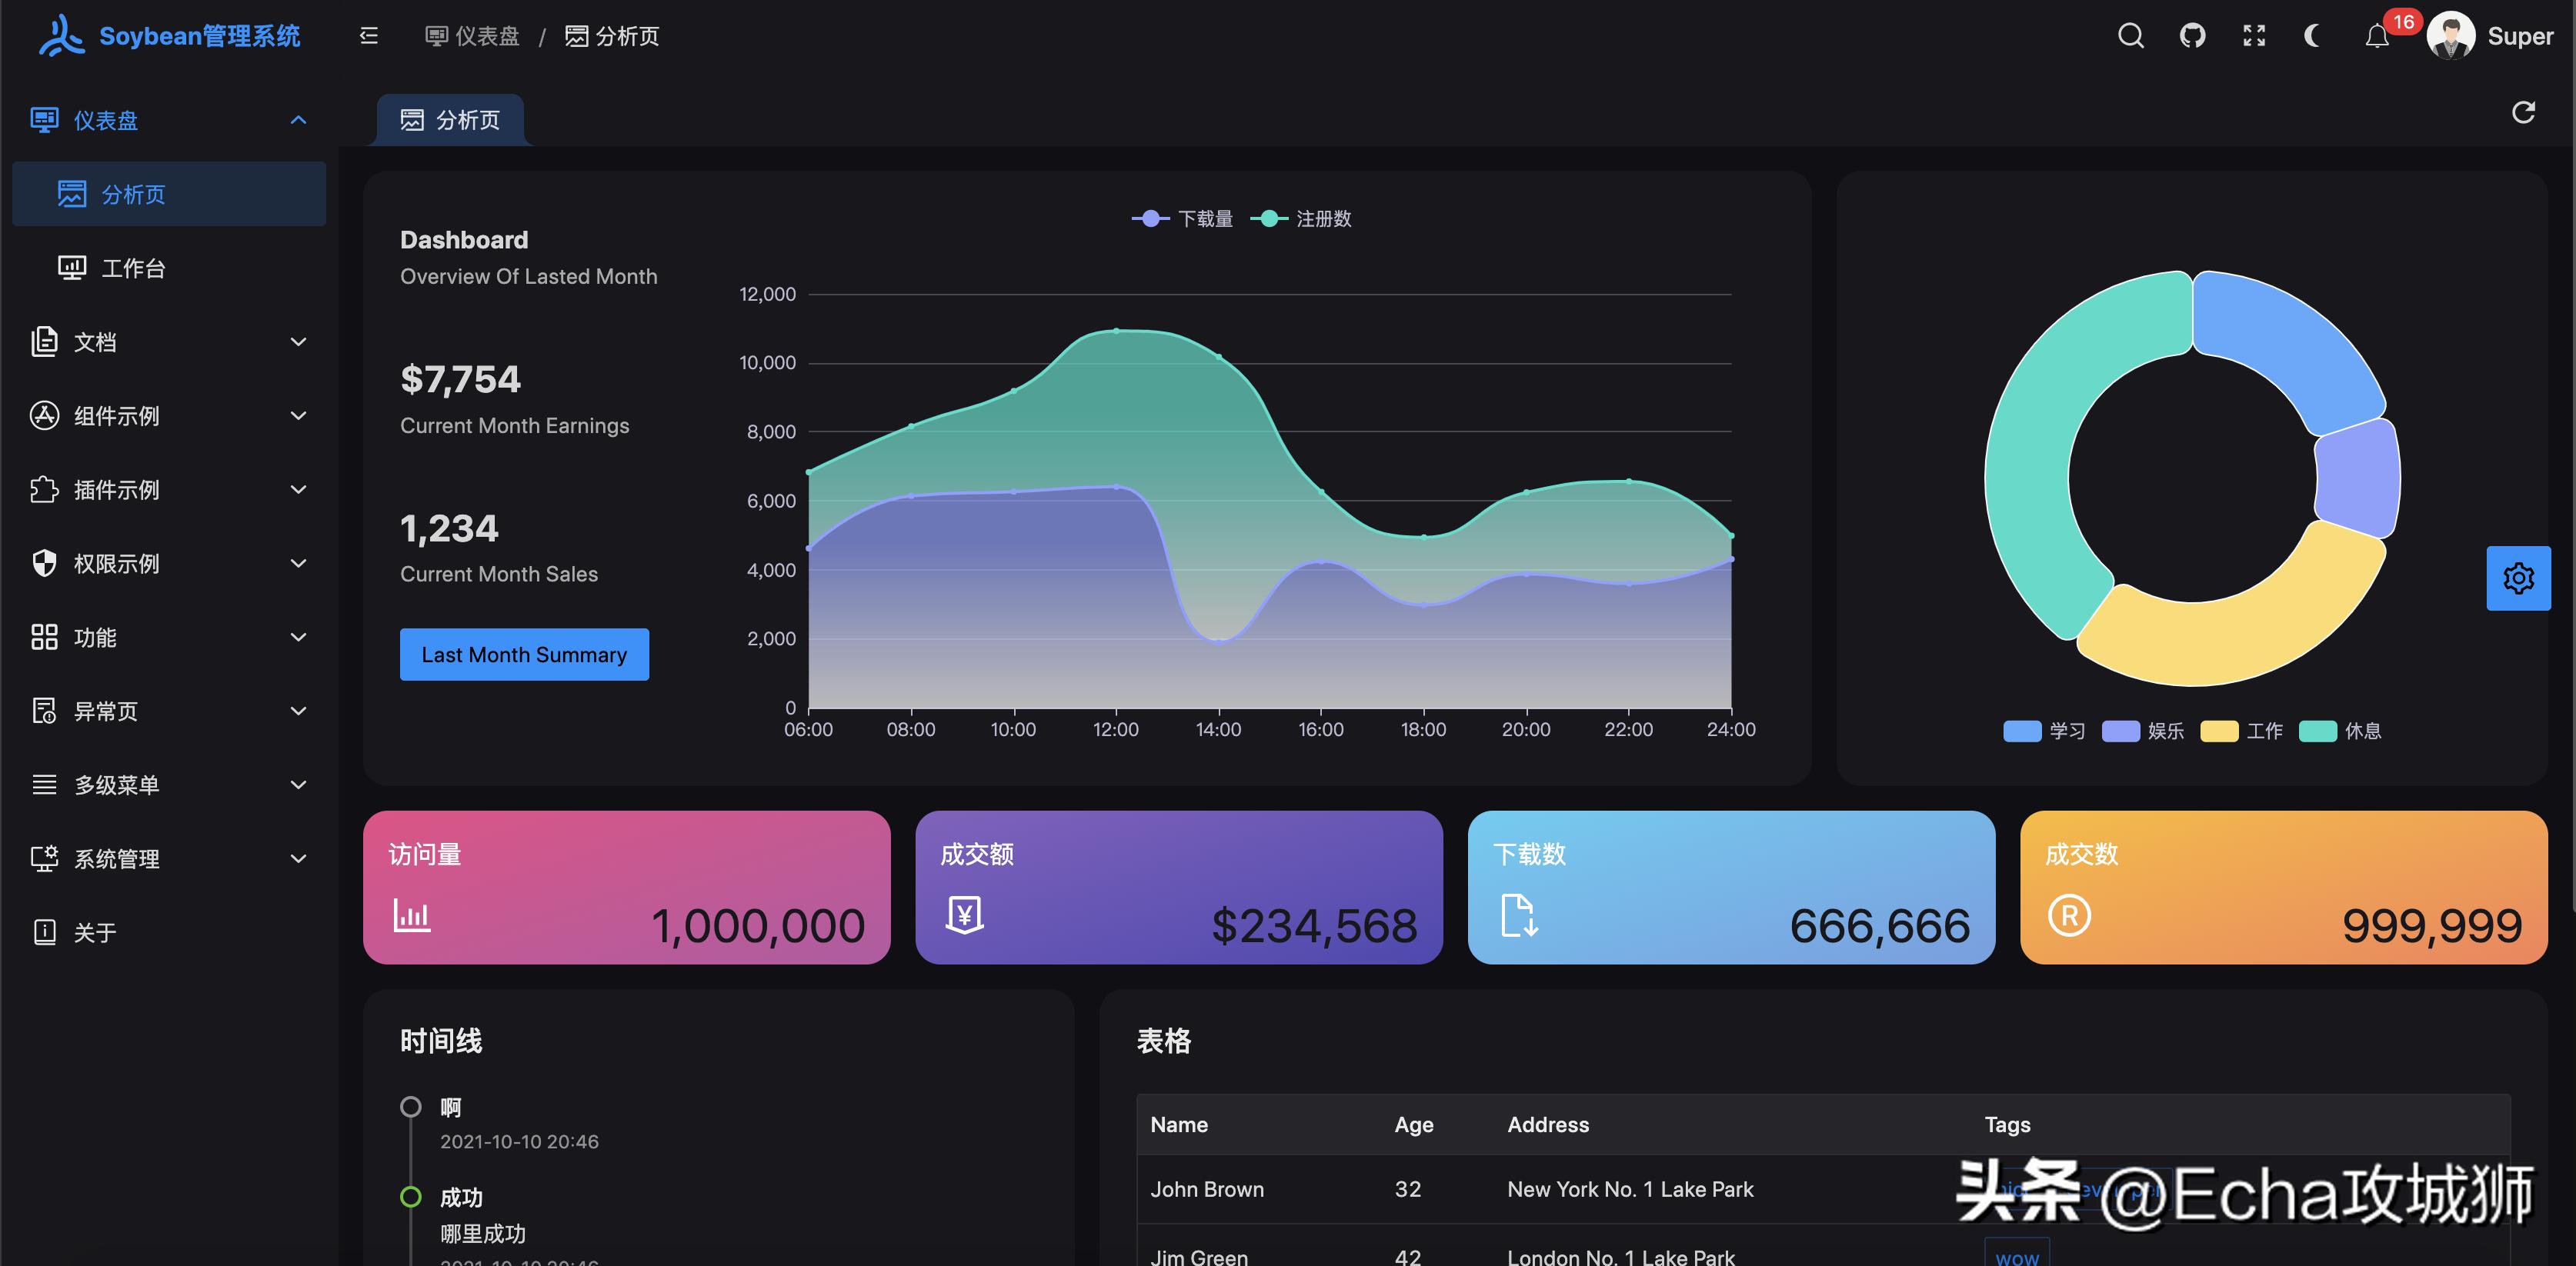Click the Last Month Summary button
Screen dimensions: 2576x1266
(x=524, y=655)
